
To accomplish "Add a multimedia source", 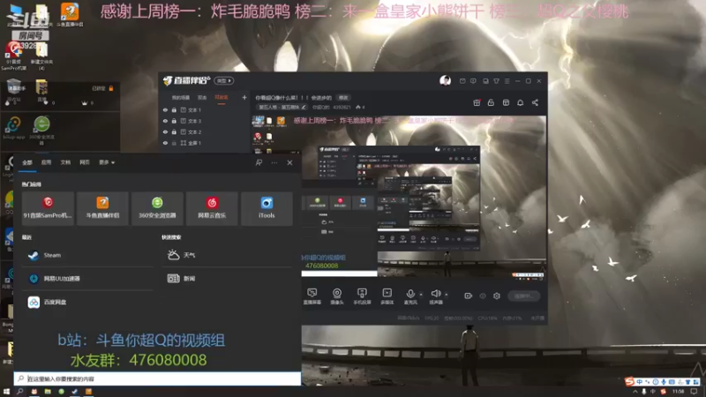I will pyautogui.click(x=387, y=296).
